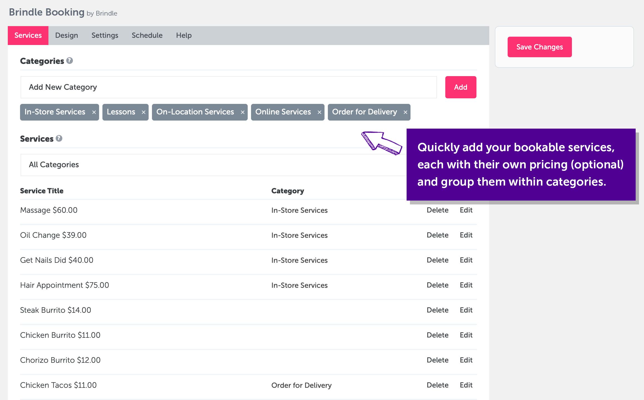Remove the Online Services category tag

(x=319, y=112)
